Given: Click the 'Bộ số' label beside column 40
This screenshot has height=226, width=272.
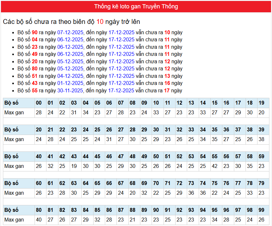Looking at the screenshot, I should [x=12, y=157].
